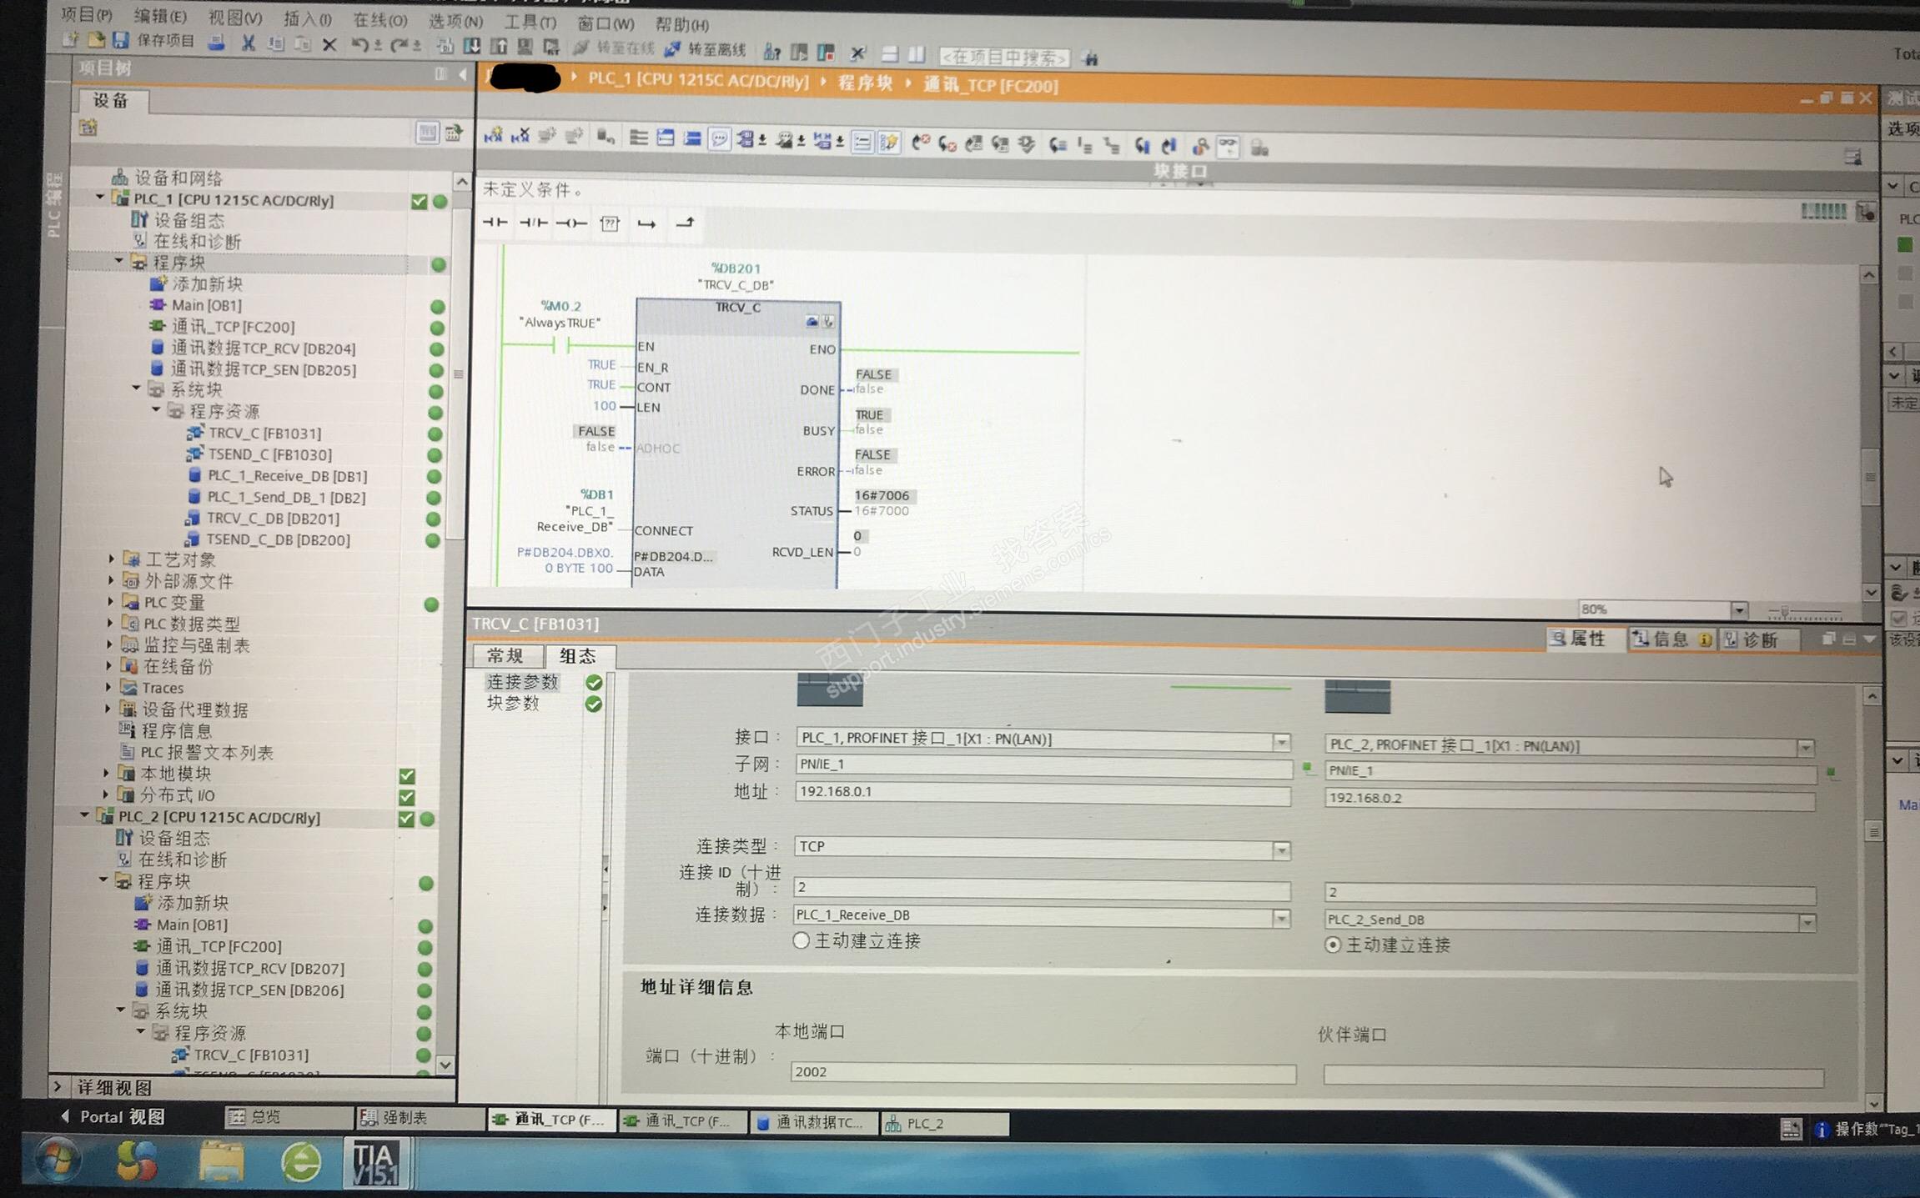This screenshot has height=1198, width=1920.
Task: Click the local port 2002 field
Action: coord(1043,1072)
